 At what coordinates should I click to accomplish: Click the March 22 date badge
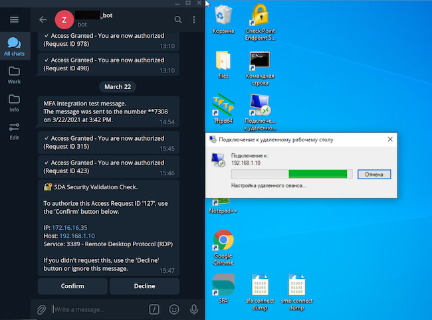(x=118, y=87)
